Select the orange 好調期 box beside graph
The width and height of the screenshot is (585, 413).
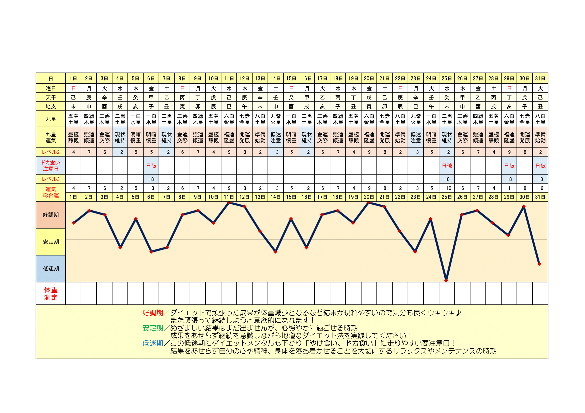(51, 215)
